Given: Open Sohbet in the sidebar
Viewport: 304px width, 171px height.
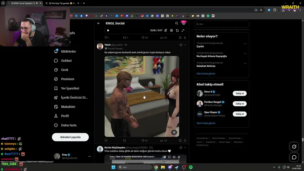Looking at the screenshot, I should pos(63,61).
